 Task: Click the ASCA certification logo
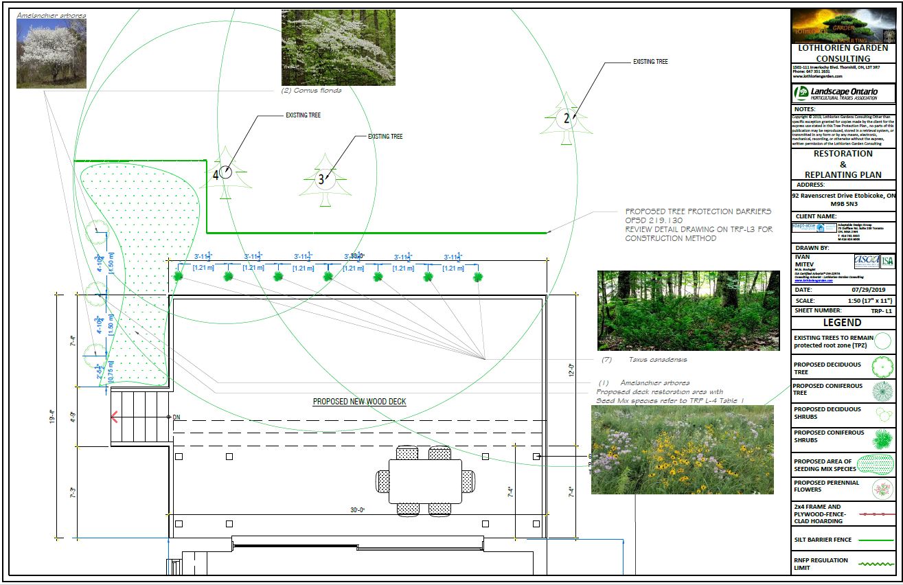point(865,260)
